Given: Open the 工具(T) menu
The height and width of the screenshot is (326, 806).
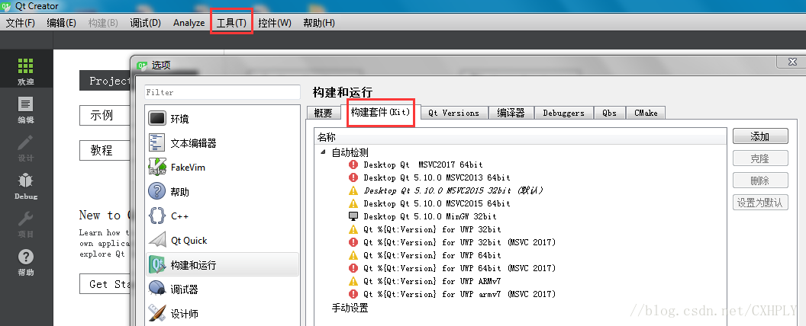Looking at the screenshot, I should click(x=231, y=23).
